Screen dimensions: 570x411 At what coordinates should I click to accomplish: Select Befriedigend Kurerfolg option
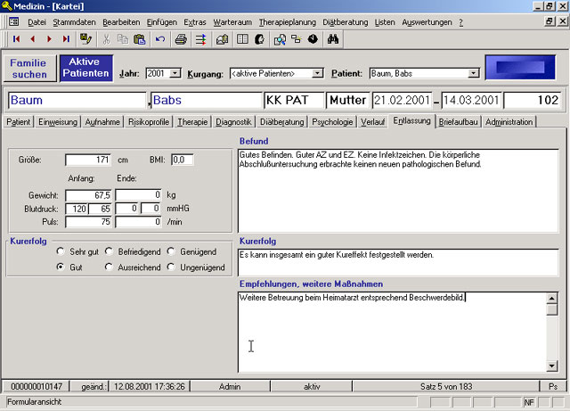tap(109, 251)
